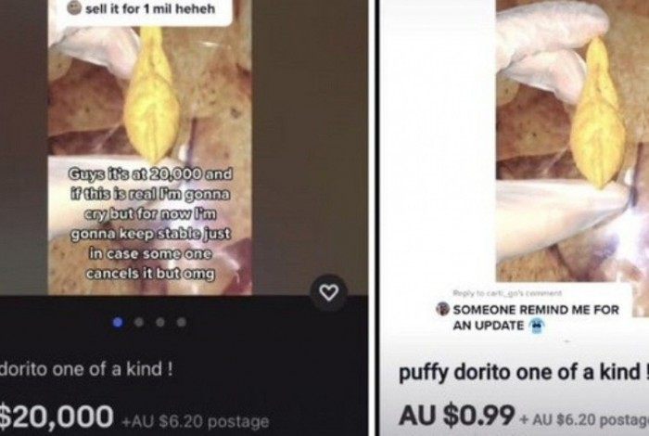Open the 'sell it for 1 mil heheh' comment
Viewport: 649px width, 436px height.
(150, 8)
